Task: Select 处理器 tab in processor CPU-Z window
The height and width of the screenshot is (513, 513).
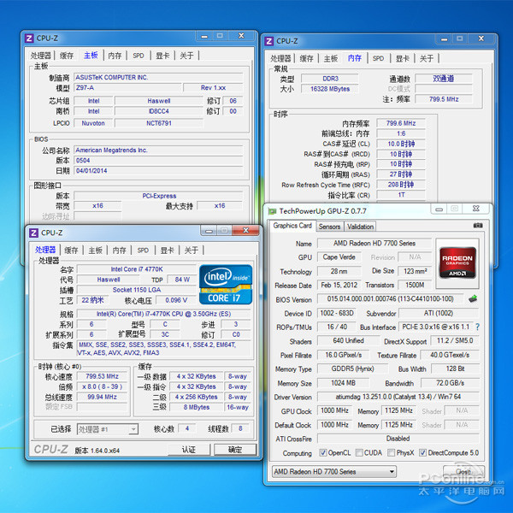Action: point(45,250)
